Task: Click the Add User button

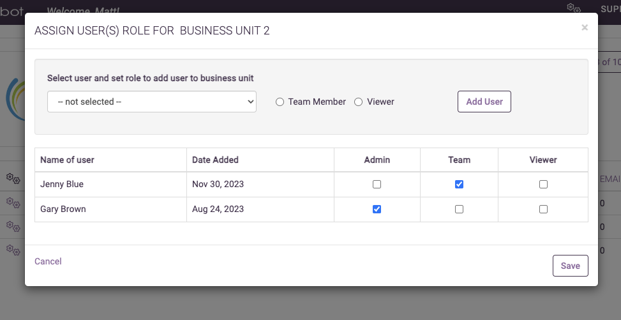Action: [484, 102]
